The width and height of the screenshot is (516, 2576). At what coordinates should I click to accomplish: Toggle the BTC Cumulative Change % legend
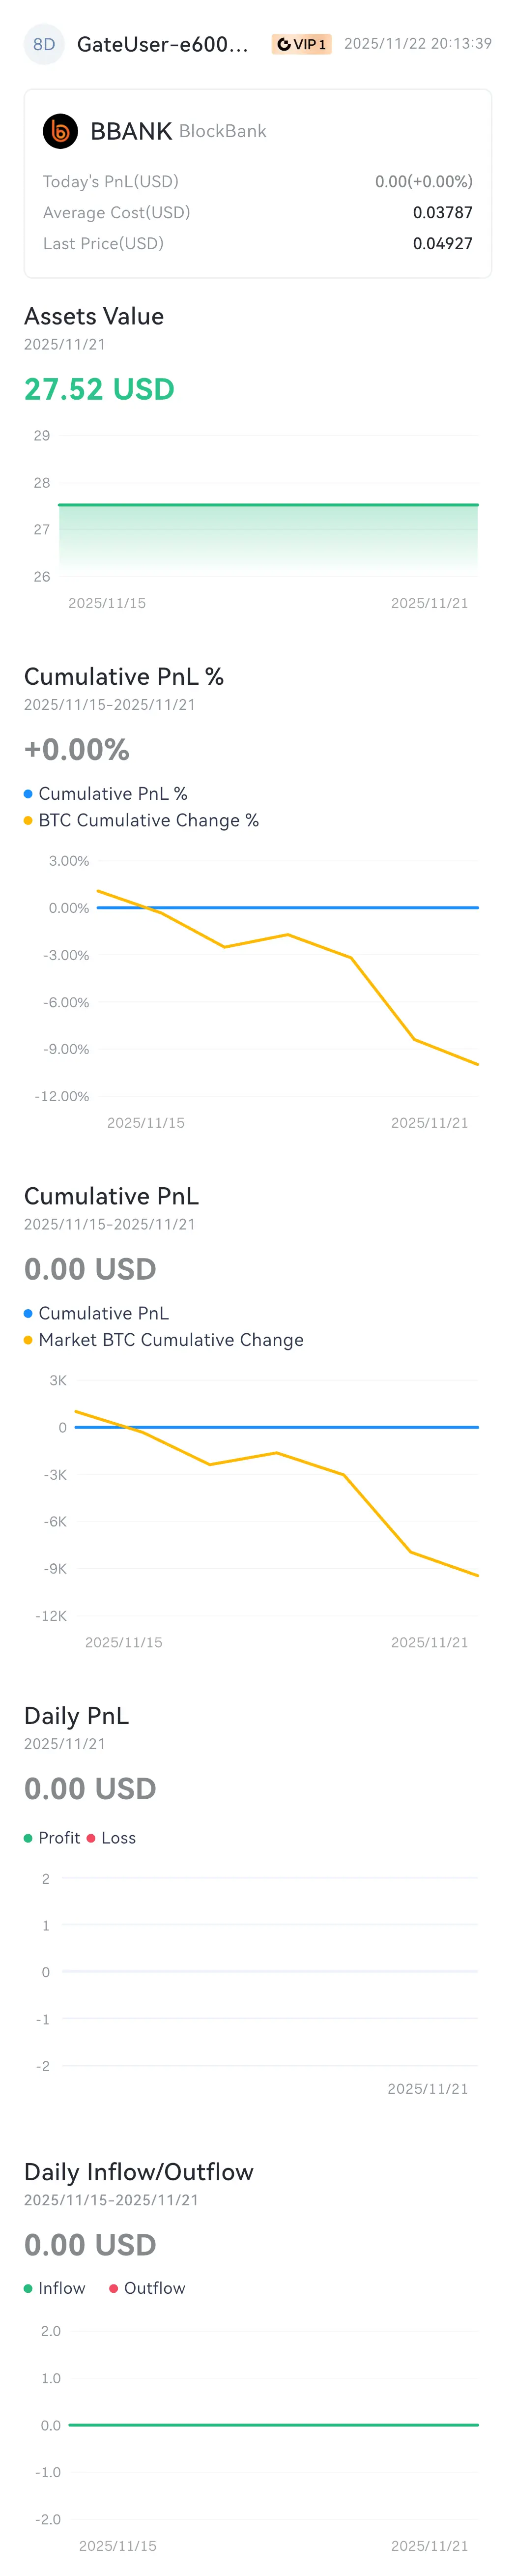[x=141, y=820]
